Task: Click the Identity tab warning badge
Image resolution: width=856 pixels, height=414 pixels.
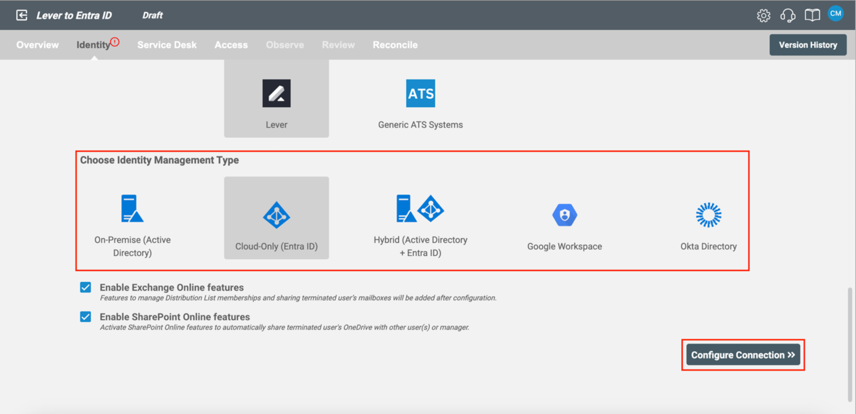Action: point(115,41)
